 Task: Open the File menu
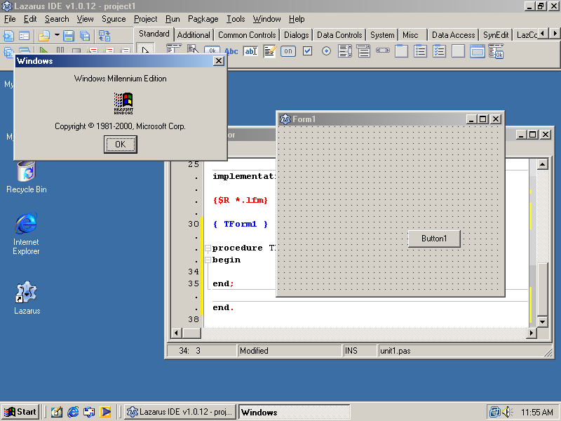click(x=10, y=19)
